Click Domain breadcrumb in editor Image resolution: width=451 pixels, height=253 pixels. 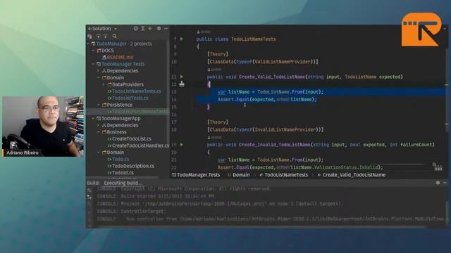tap(238, 175)
